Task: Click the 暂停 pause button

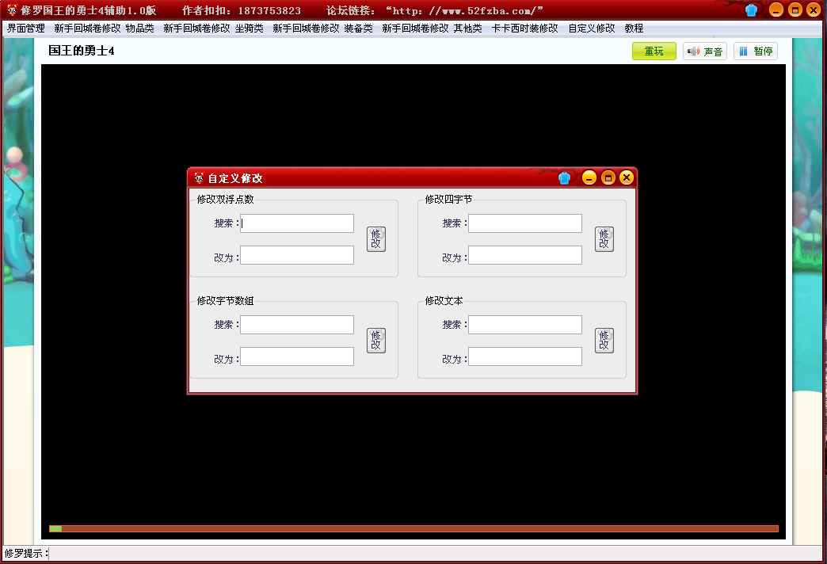Action: point(755,51)
